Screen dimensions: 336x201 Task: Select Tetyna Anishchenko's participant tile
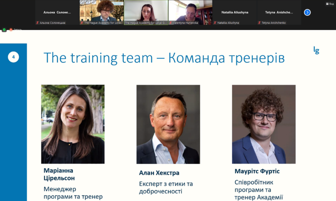point(279,12)
